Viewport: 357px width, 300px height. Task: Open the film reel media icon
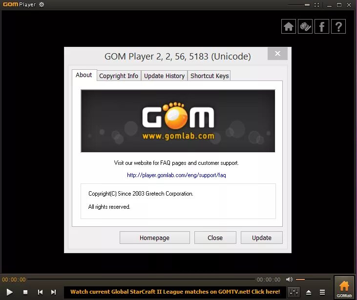[x=305, y=26]
